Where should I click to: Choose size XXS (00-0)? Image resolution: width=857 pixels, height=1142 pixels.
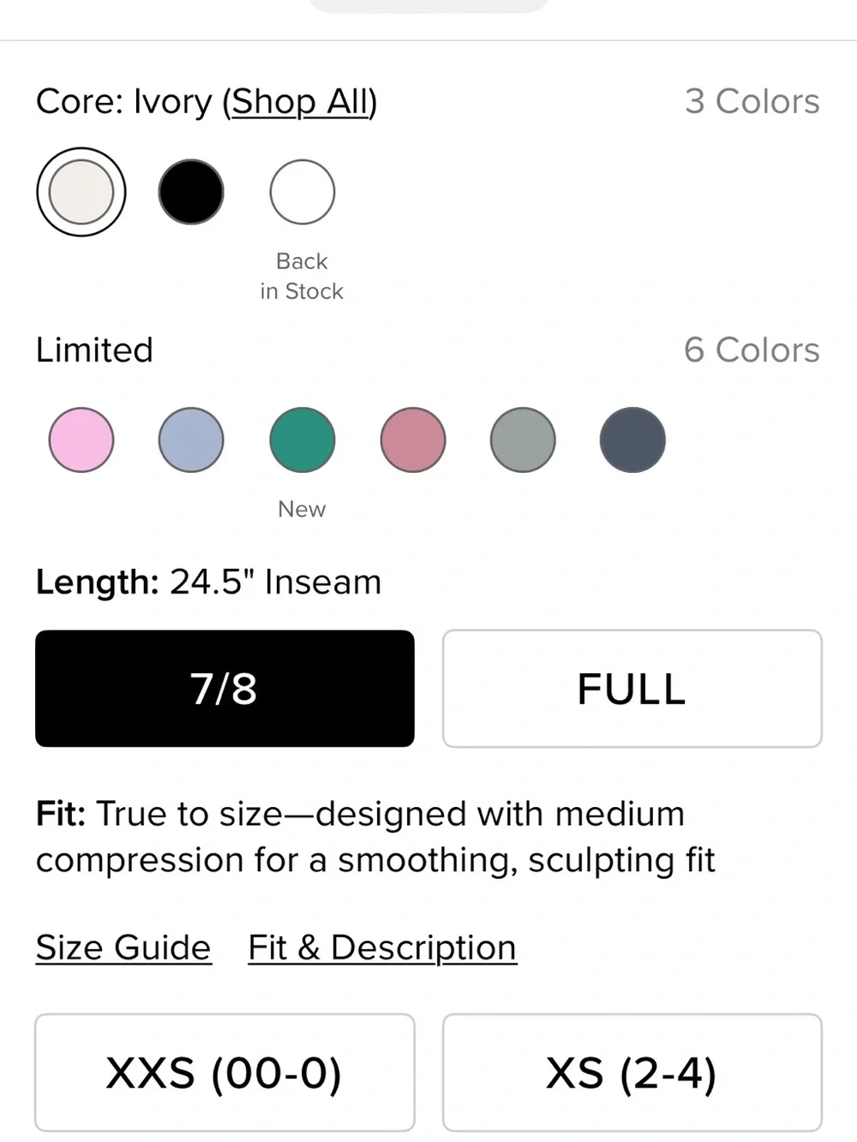tap(225, 1073)
